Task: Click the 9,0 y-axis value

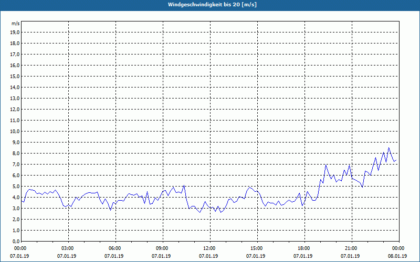Action: click(16, 142)
